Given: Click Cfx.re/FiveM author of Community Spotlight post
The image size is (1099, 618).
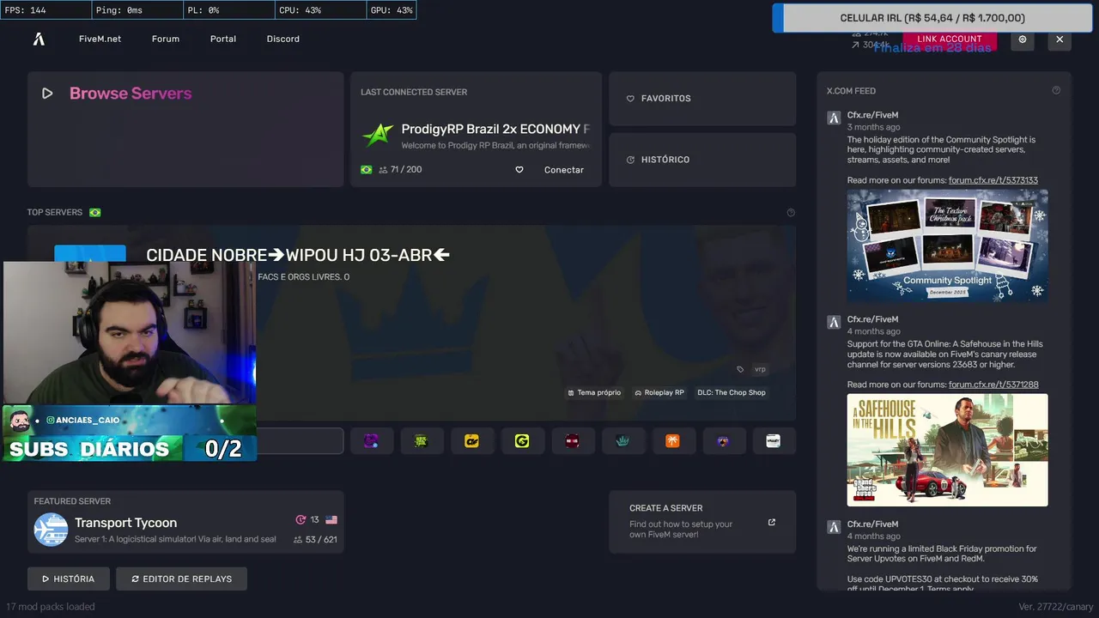Looking at the screenshot, I should click(872, 115).
